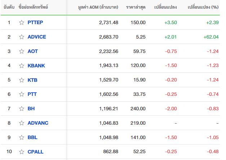Toggle favorite star for CPALL
The image size is (226, 160).
tap(22, 152)
